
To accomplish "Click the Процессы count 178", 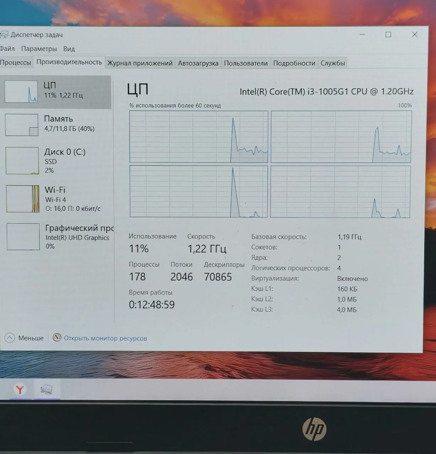I will (x=137, y=277).
